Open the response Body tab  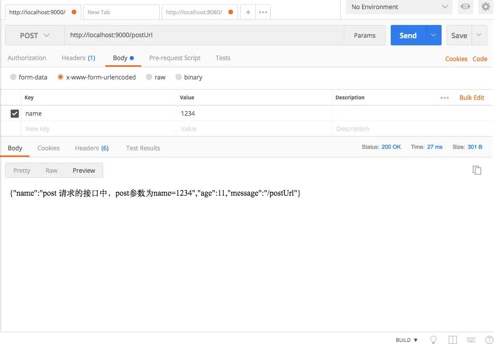click(x=15, y=148)
